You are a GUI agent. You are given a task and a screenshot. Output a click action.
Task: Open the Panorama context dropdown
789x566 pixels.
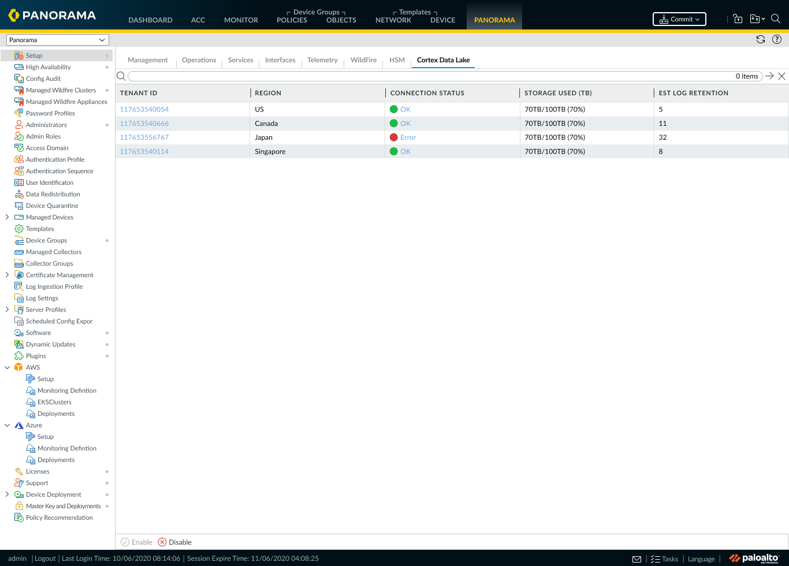(x=57, y=40)
